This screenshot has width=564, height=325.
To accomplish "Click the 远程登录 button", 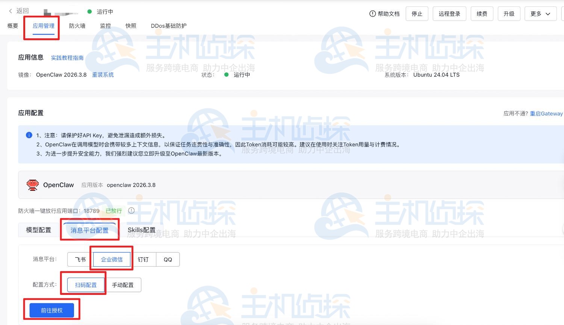I will click(449, 14).
